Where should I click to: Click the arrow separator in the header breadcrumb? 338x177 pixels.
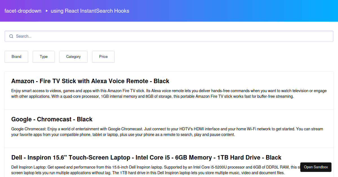tap(46, 11)
